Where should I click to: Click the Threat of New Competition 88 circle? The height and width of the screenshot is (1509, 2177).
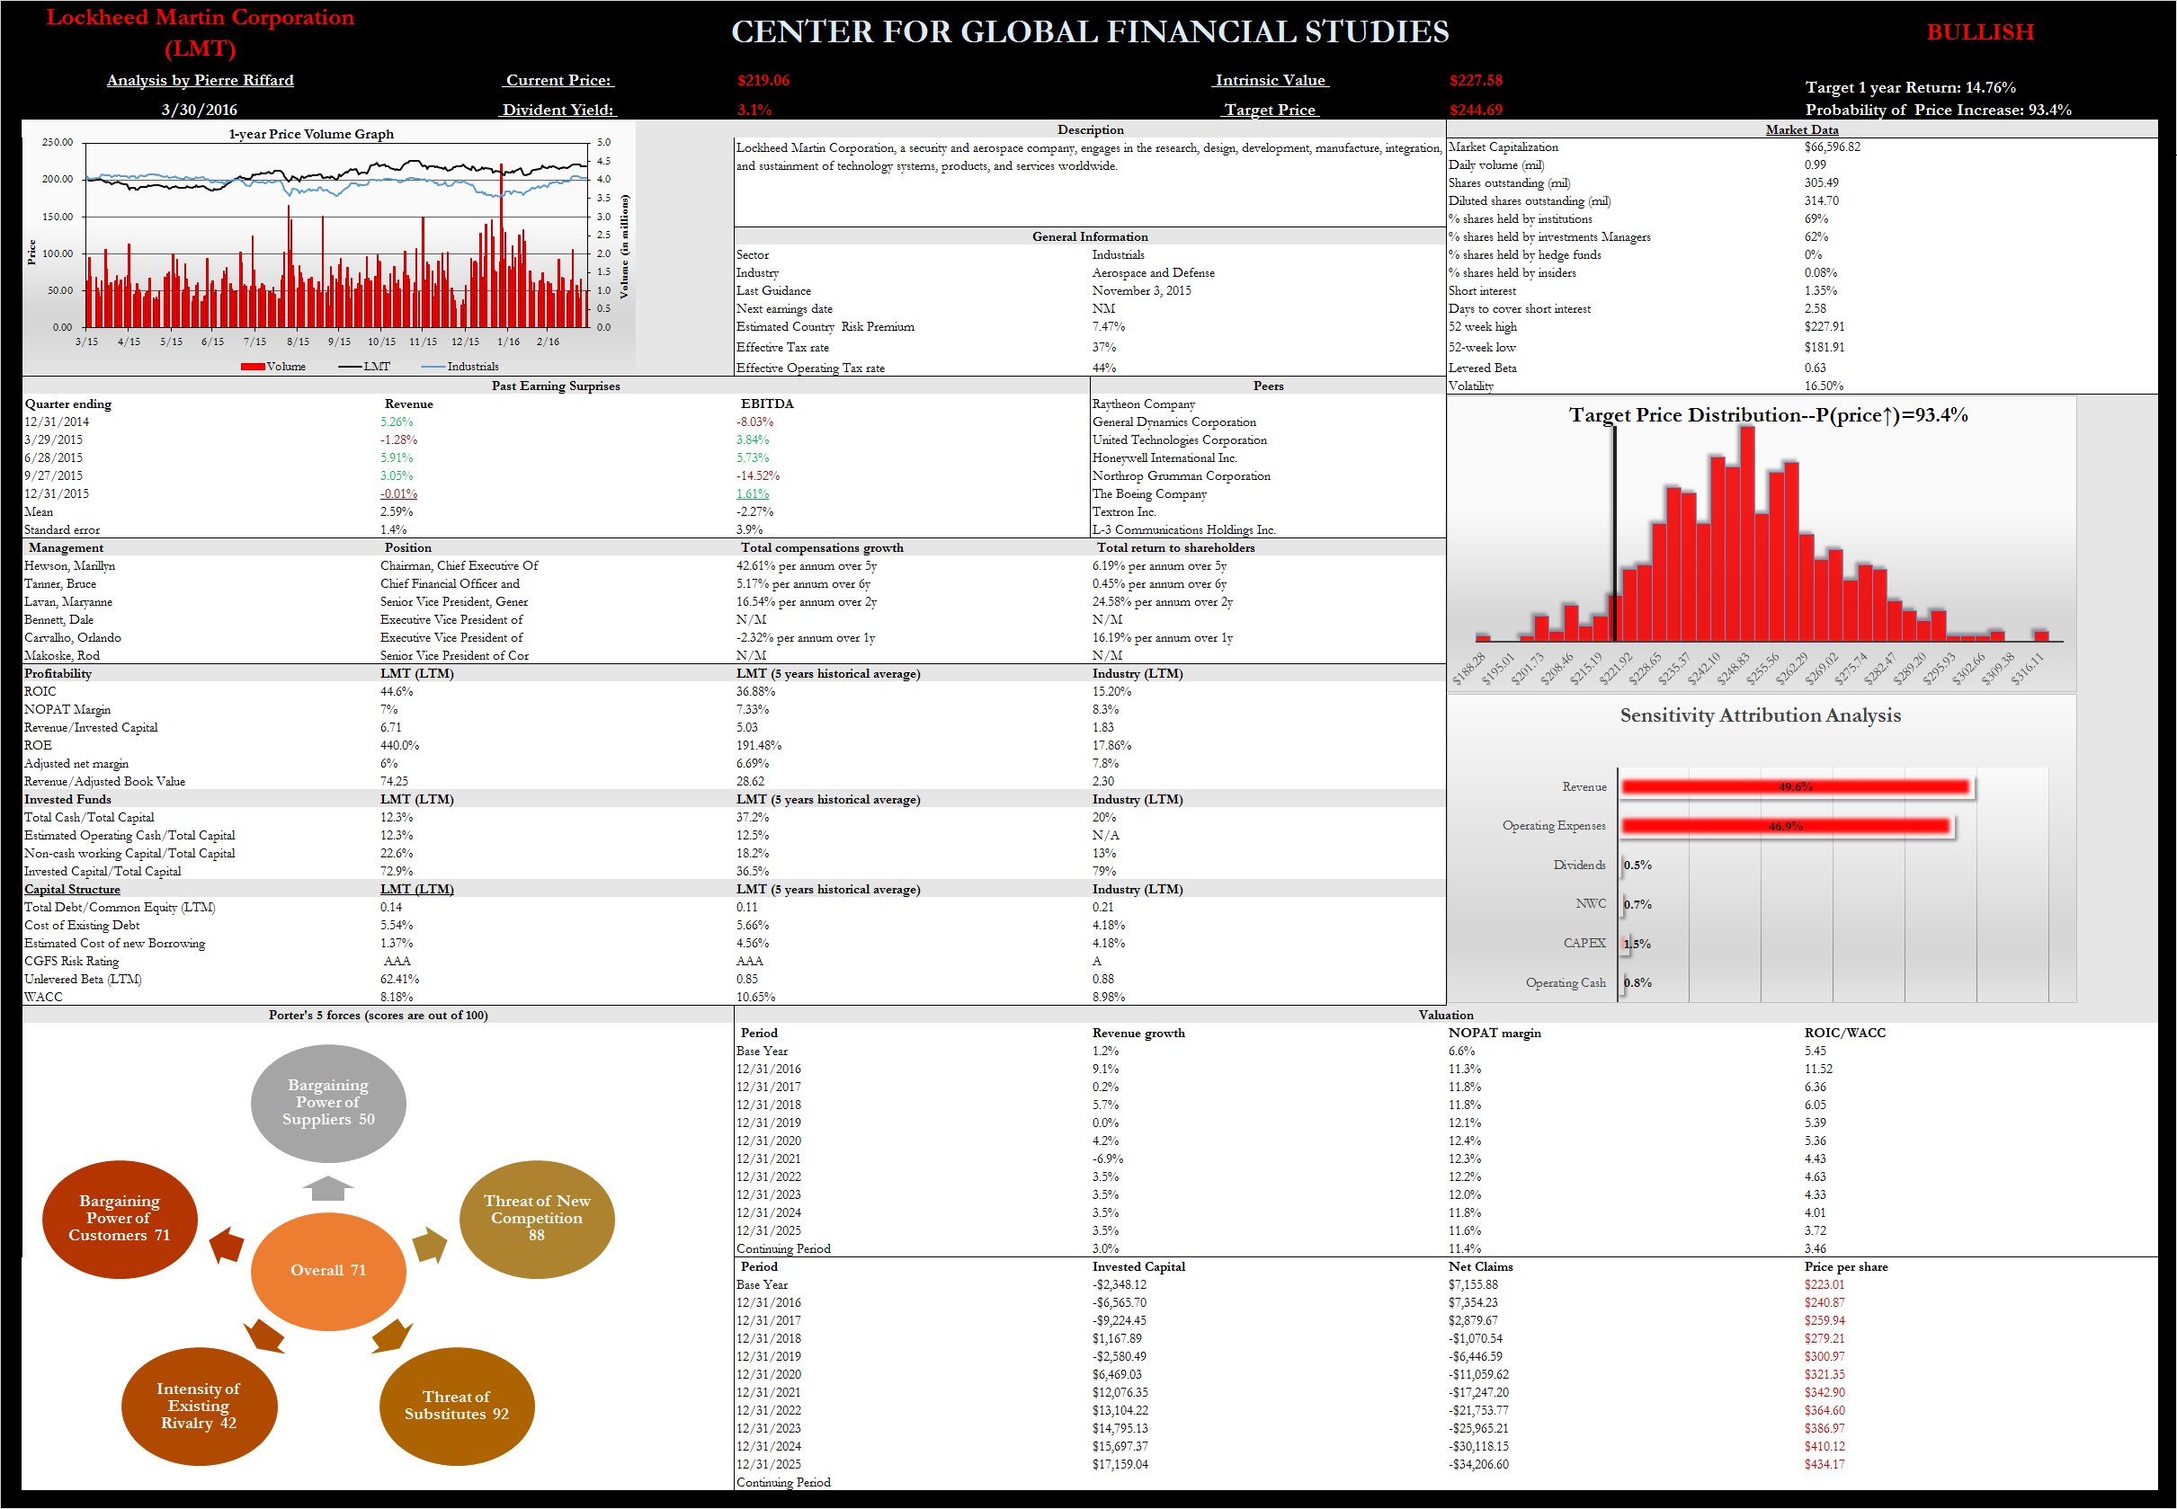click(536, 1218)
